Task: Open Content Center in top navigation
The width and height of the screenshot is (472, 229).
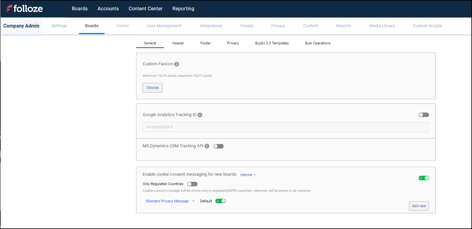Action: (145, 9)
